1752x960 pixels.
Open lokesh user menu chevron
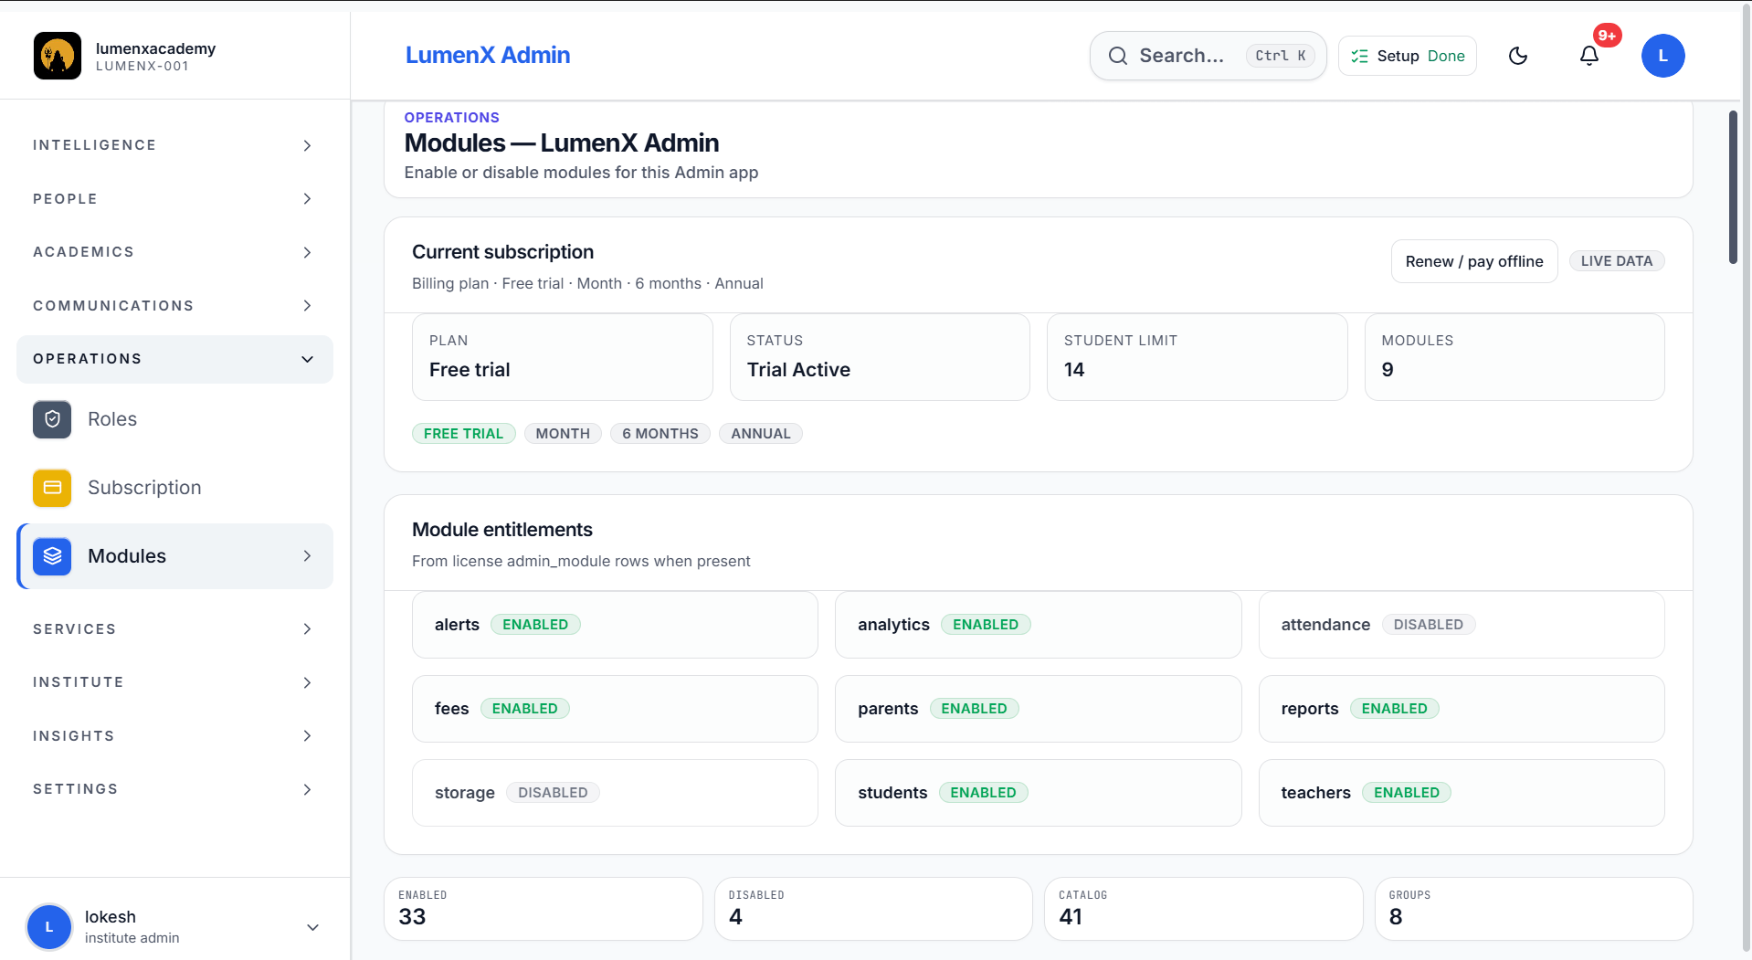(312, 927)
